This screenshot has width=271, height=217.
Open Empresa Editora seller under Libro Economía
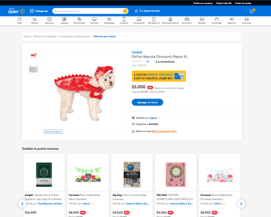pos(138,203)
